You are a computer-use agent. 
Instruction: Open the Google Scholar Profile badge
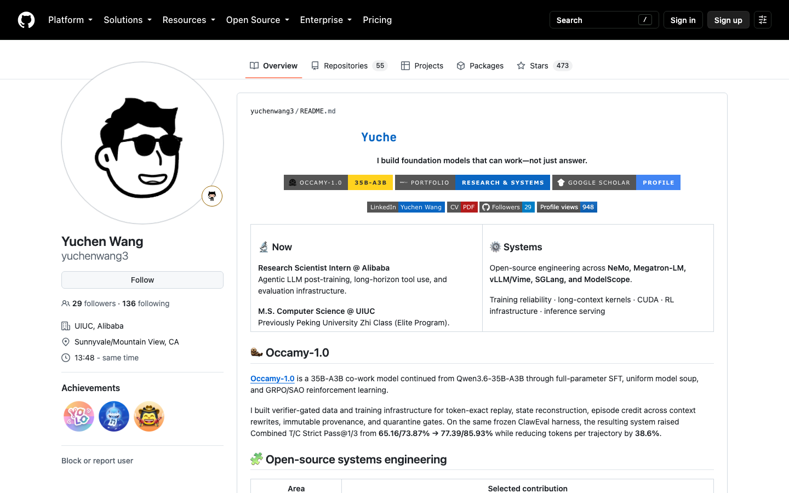616,182
